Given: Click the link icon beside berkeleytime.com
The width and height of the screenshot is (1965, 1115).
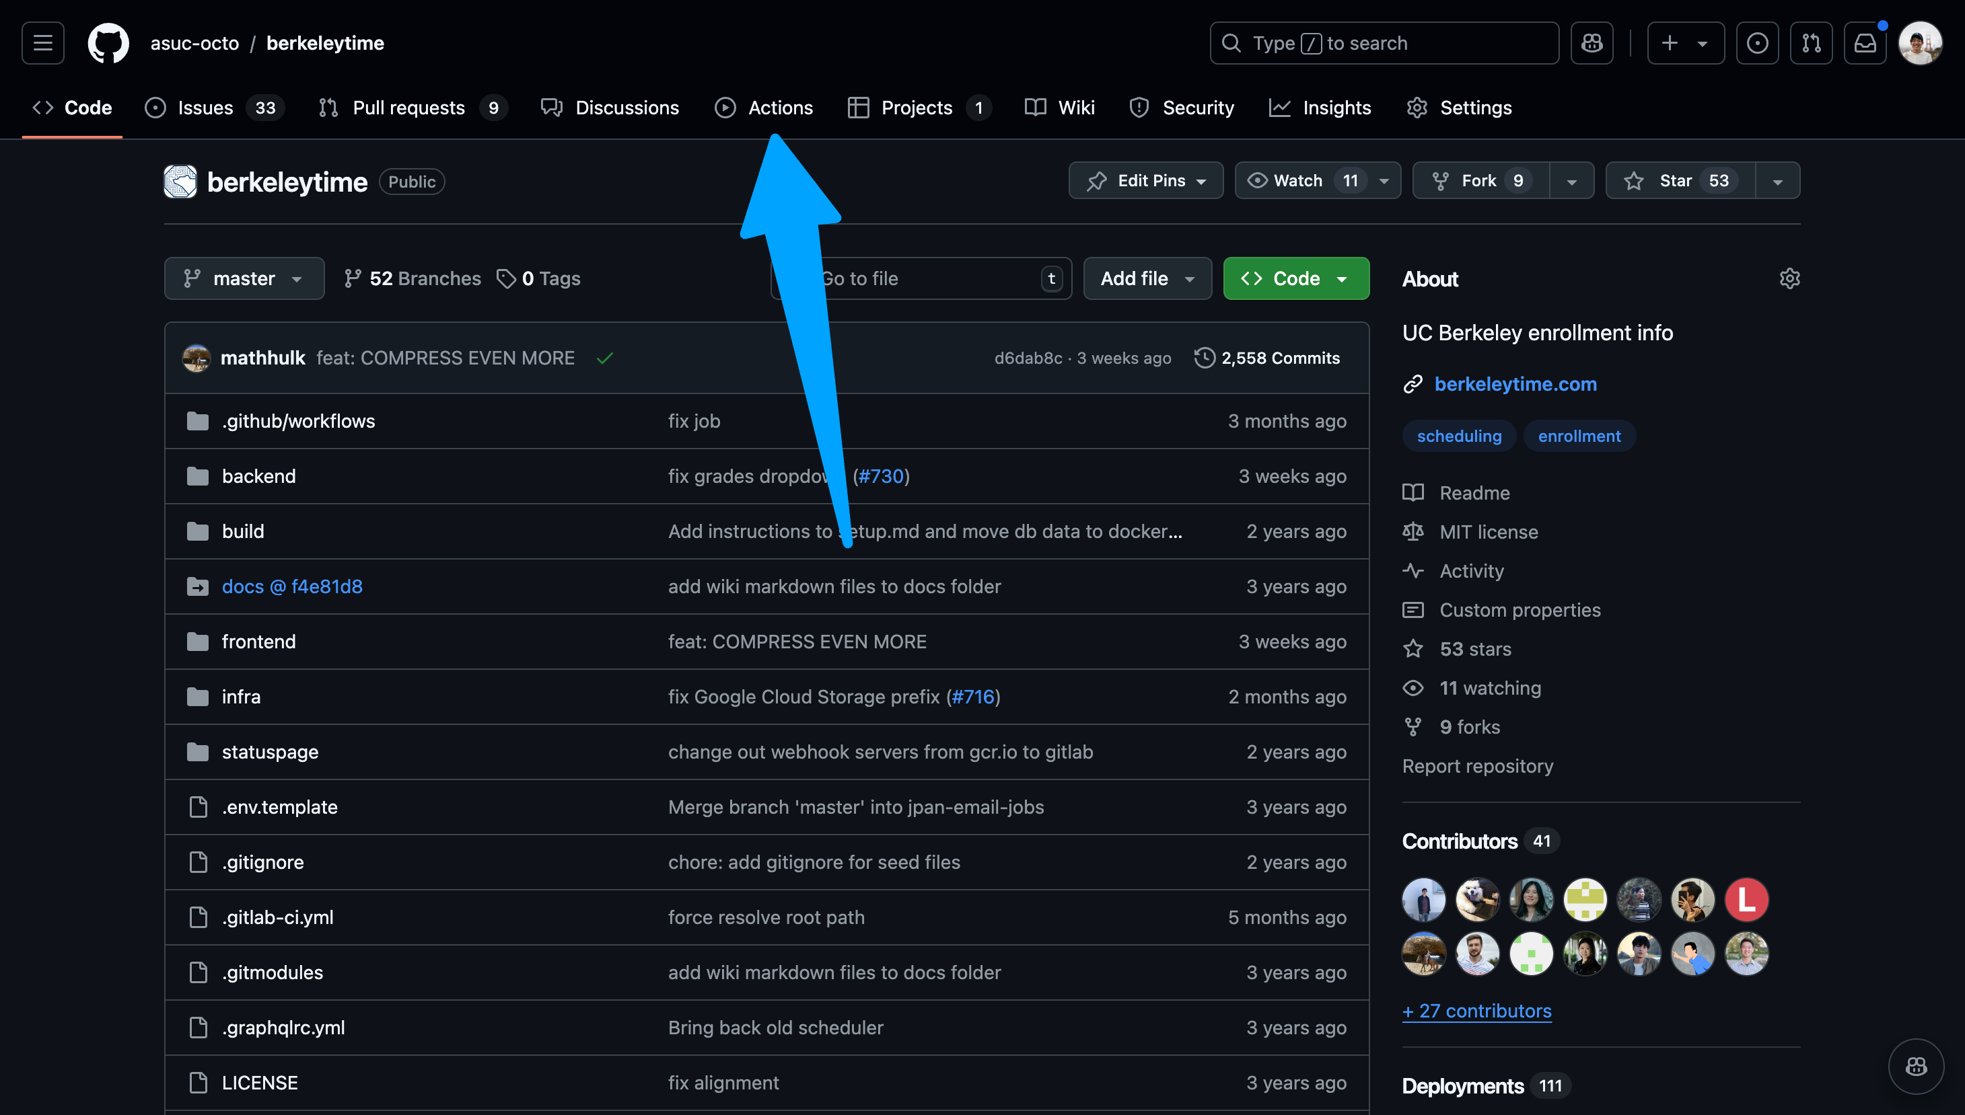Looking at the screenshot, I should tap(1413, 384).
